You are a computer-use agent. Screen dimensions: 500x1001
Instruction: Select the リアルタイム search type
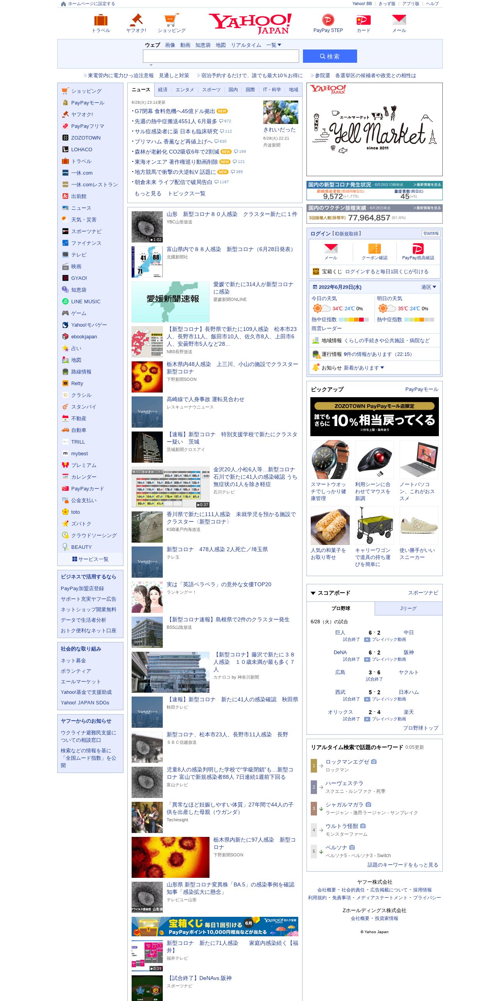pos(246,45)
